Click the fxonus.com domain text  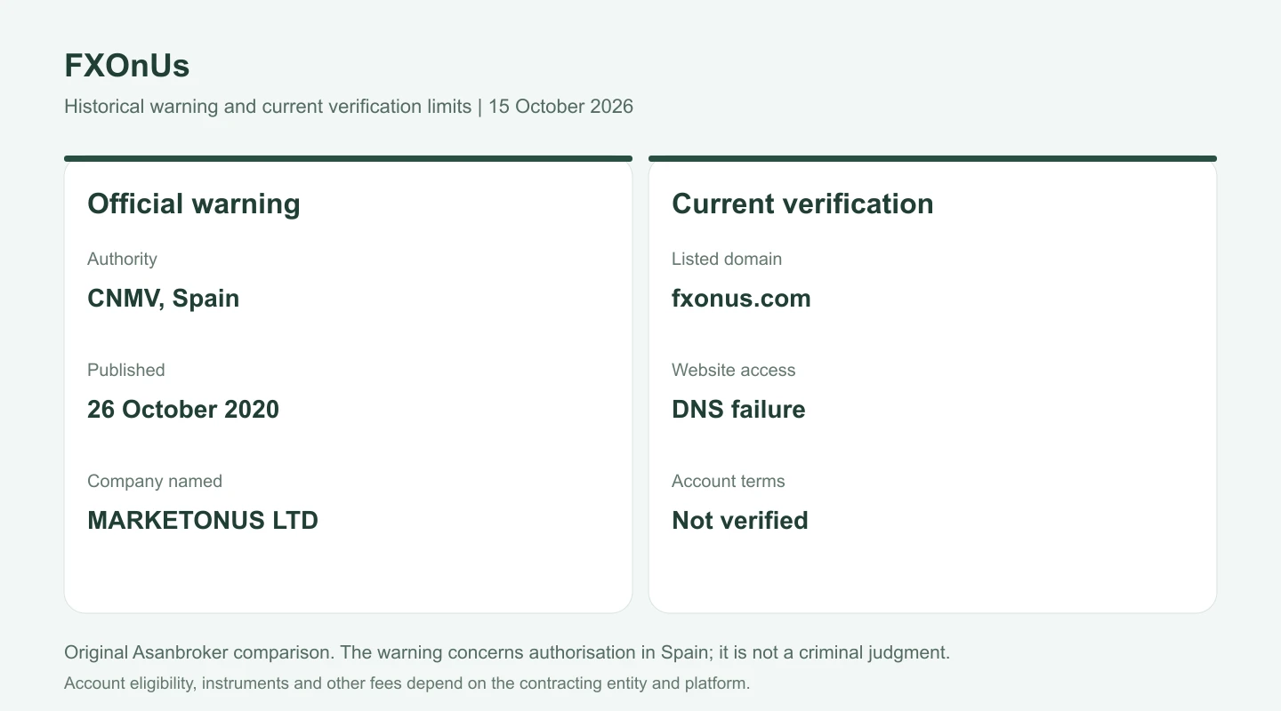point(741,298)
